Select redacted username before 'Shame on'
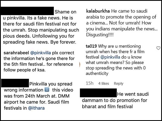 tap(27, 11)
